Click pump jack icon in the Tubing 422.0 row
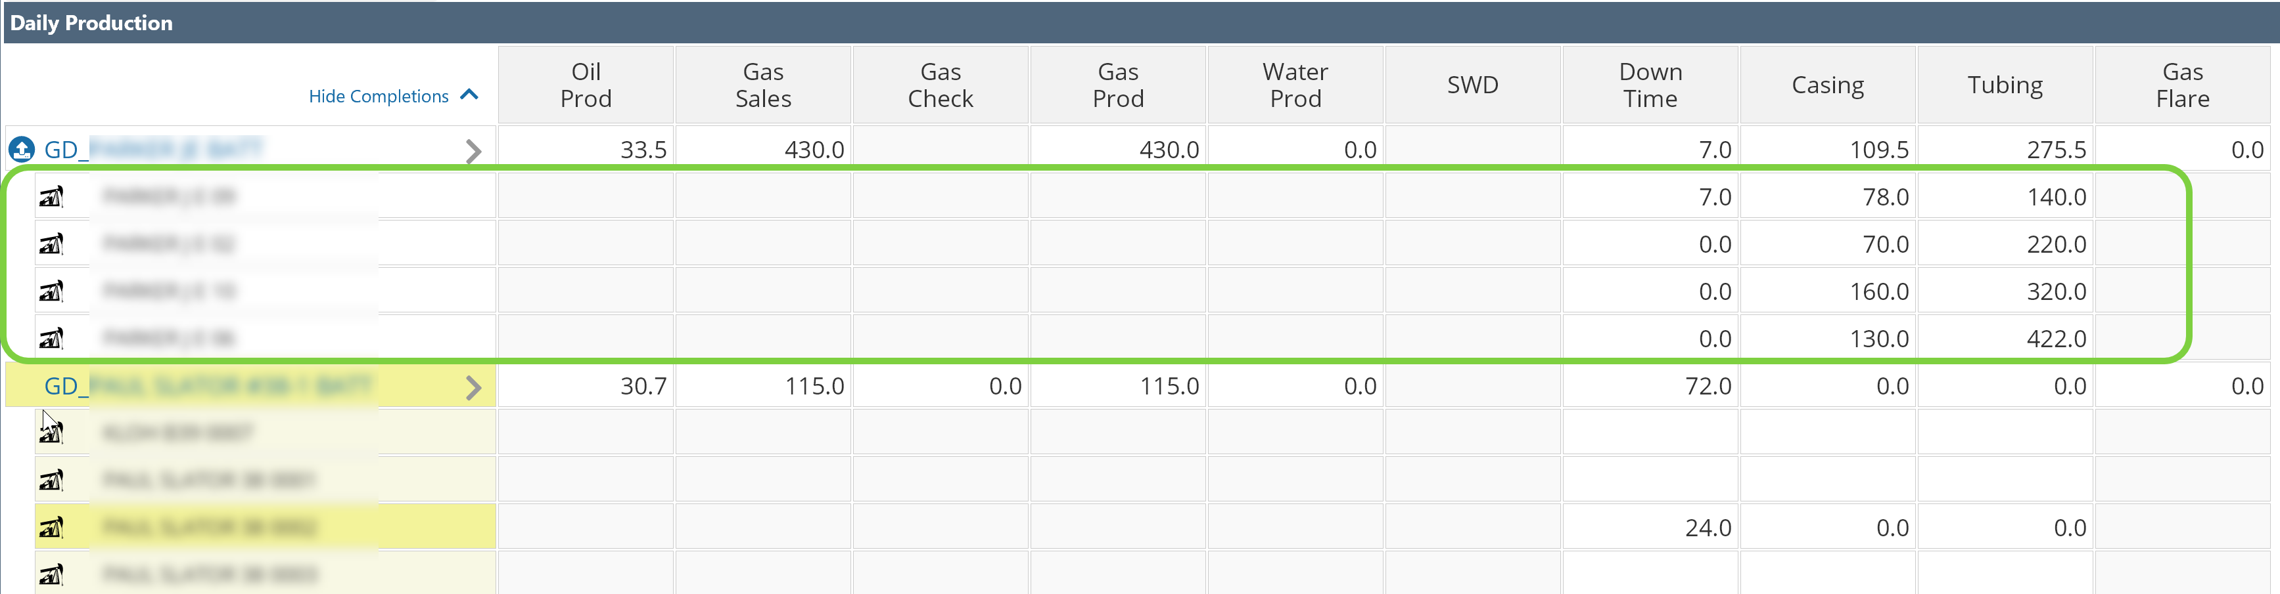This screenshot has height=594, width=2280. tap(51, 339)
